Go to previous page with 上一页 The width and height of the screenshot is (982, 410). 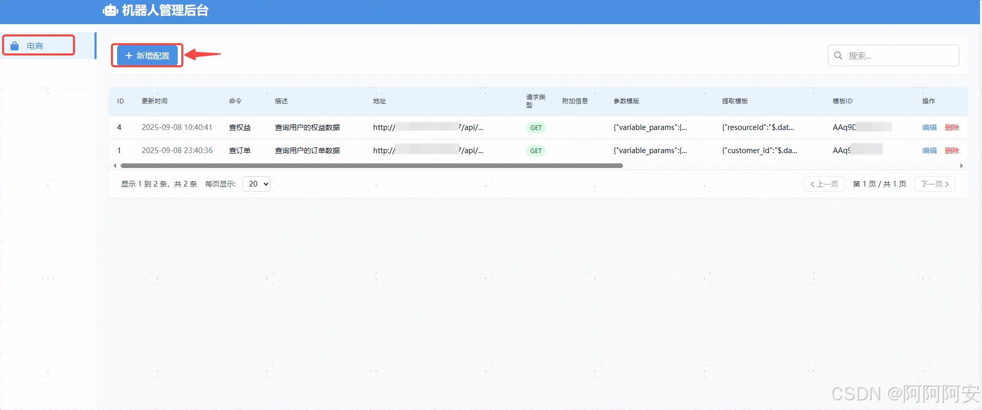pyautogui.click(x=824, y=184)
